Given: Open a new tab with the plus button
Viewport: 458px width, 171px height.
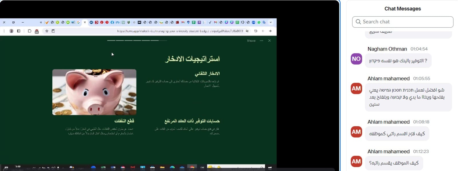Looking at the screenshot, I should [x=41, y=22].
